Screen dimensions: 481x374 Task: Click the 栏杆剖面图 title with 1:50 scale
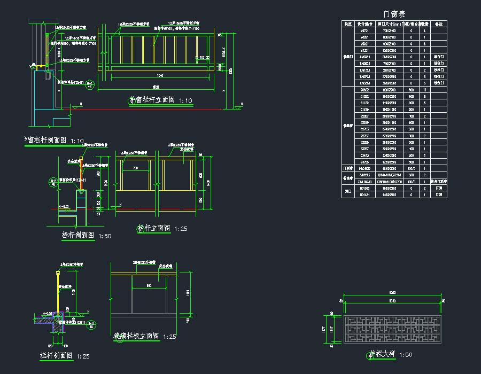78,235
